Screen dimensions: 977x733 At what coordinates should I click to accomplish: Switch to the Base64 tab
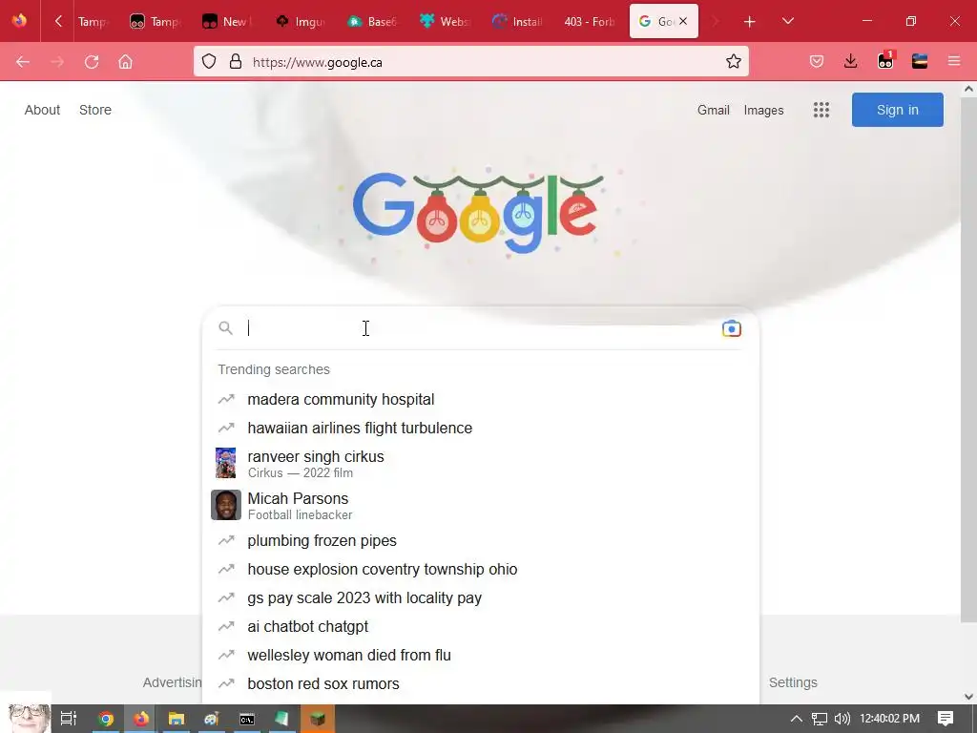373,22
